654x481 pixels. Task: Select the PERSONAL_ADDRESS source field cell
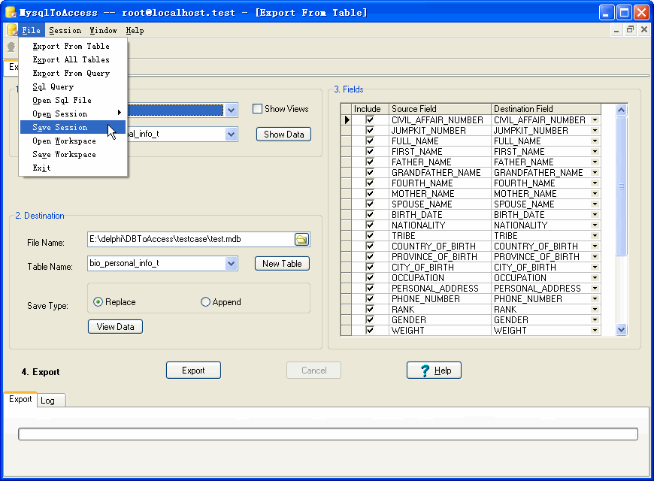(x=440, y=289)
